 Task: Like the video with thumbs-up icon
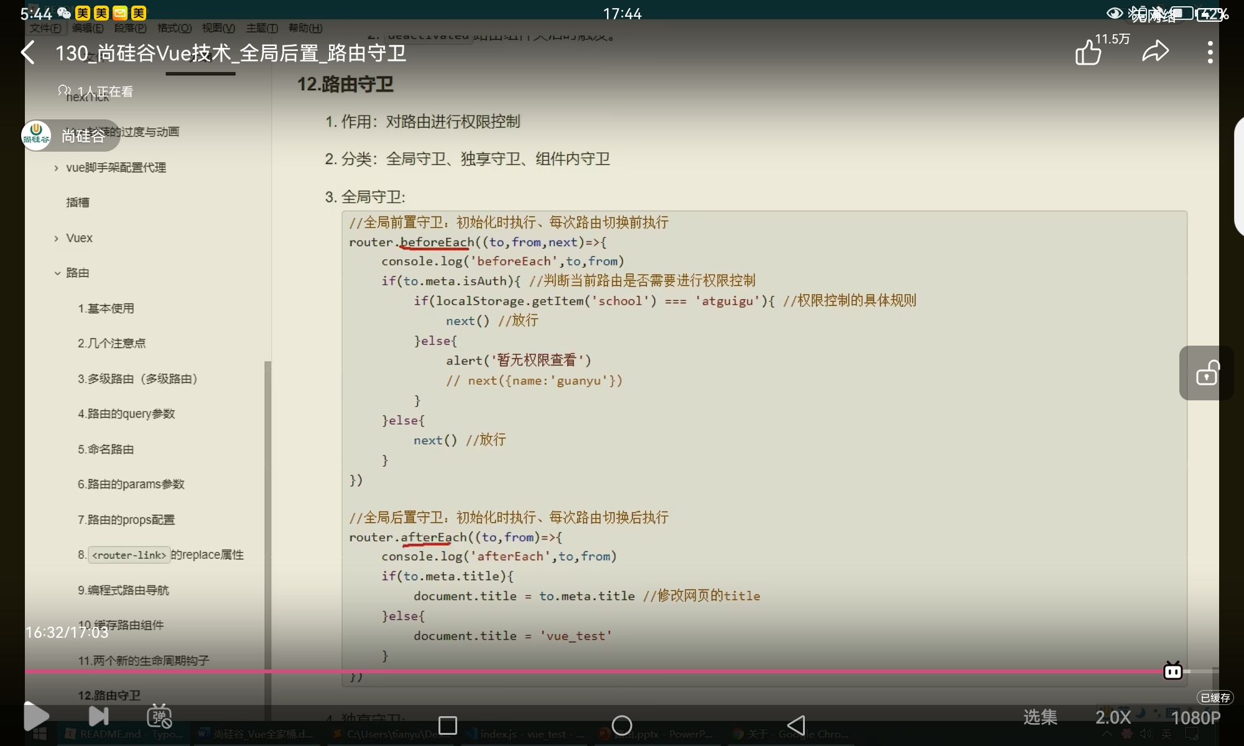[x=1088, y=53]
